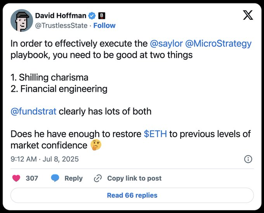This screenshot has height=213, width=264.
Task: Open the @fundstrat mention
Action: [x=33, y=112]
